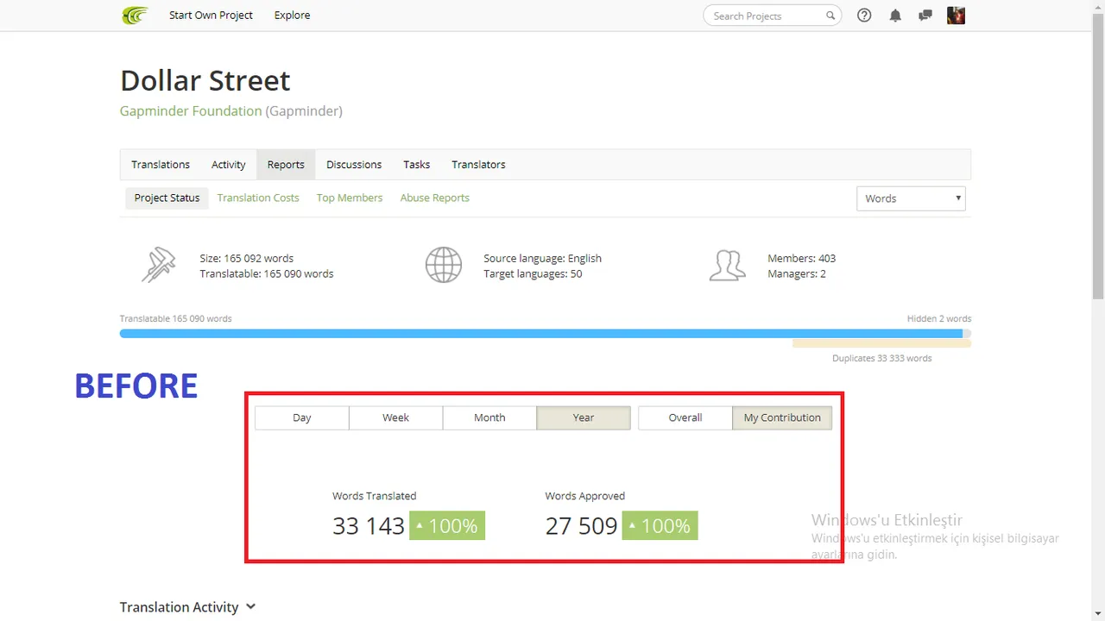Click 'Managers: 2' text
Image resolution: width=1105 pixels, height=621 pixels.
click(x=797, y=273)
